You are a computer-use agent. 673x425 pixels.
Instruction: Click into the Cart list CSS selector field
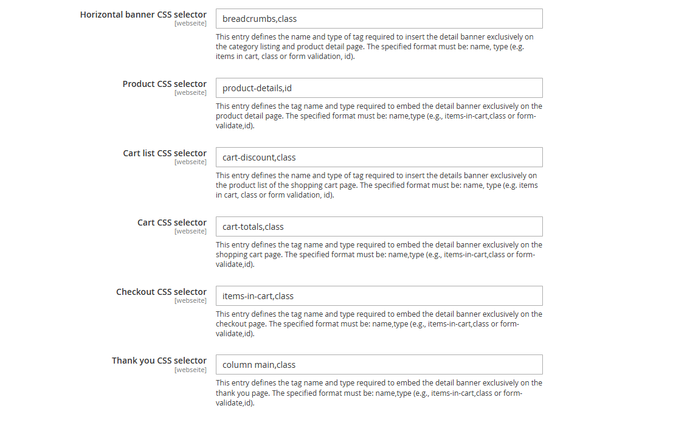[x=379, y=157]
